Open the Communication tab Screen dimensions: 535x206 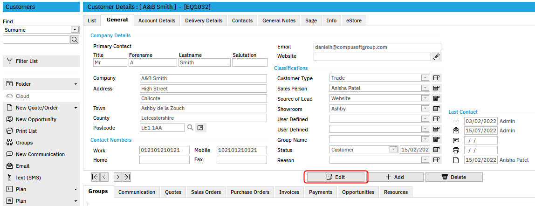[x=137, y=192]
